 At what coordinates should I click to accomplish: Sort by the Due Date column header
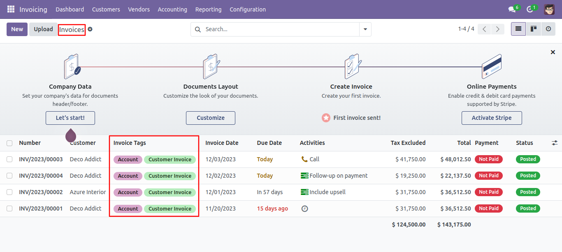(269, 143)
